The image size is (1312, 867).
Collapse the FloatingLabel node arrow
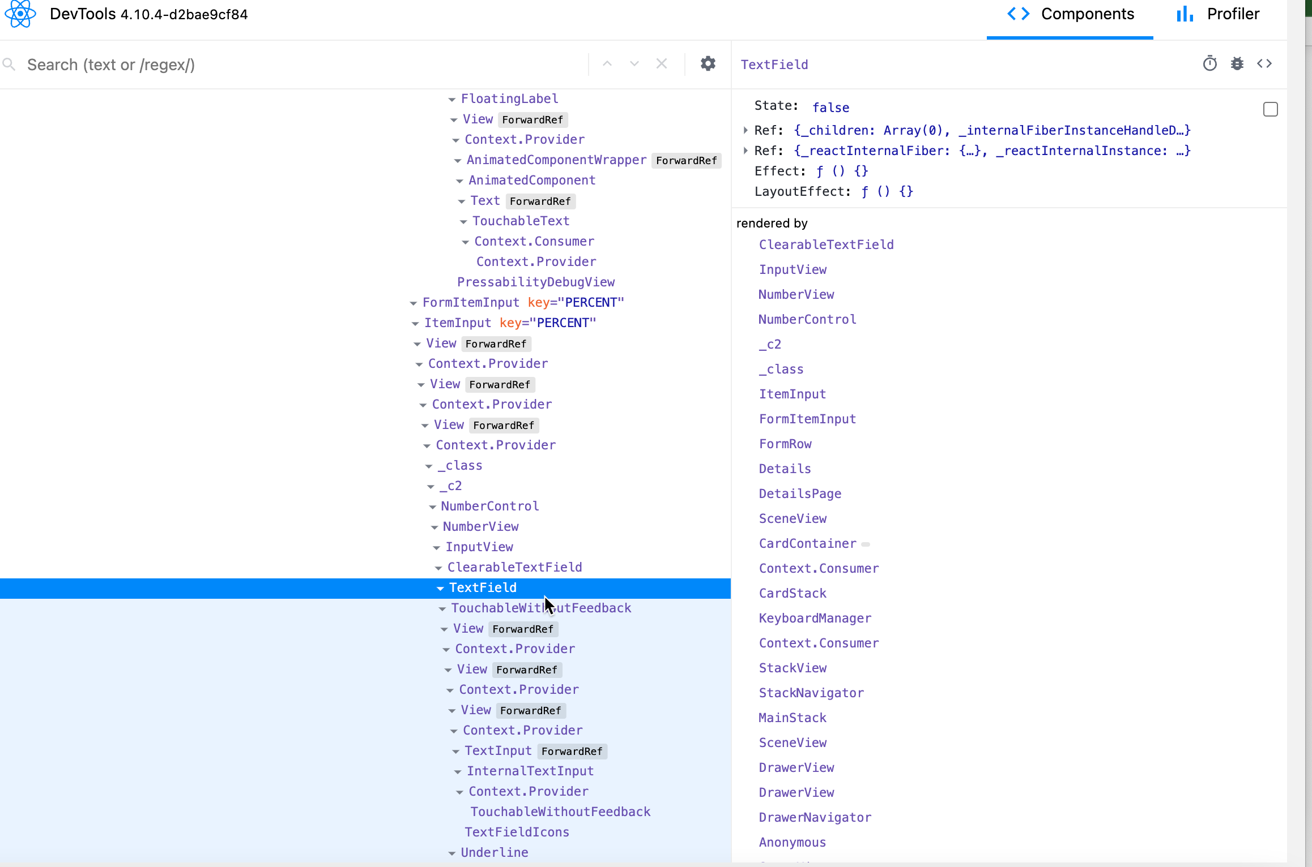click(452, 100)
